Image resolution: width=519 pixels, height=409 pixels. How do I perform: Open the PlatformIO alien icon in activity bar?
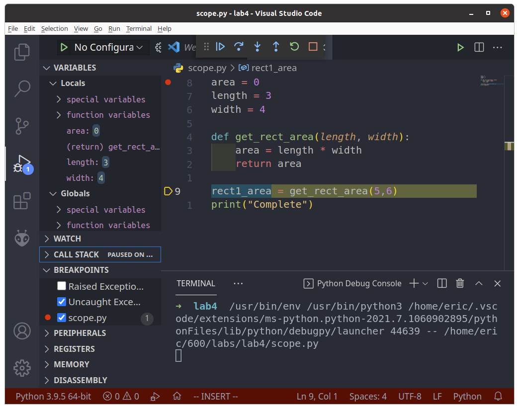(x=22, y=238)
